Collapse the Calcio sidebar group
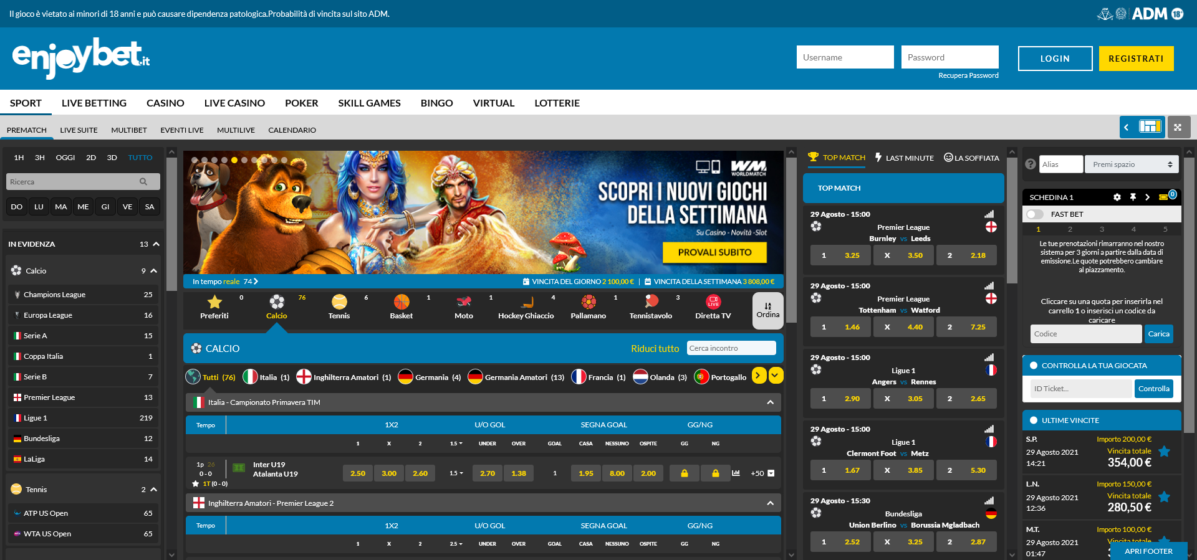The width and height of the screenshot is (1197, 560). (153, 271)
